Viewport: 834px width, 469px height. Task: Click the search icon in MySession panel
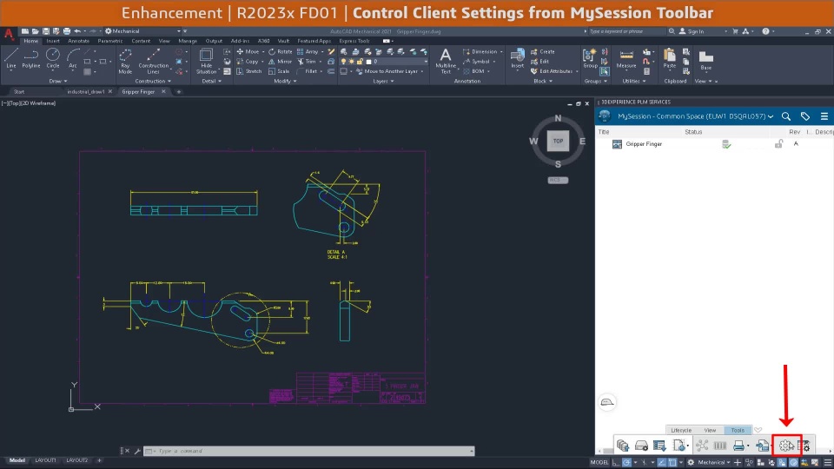coord(785,116)
